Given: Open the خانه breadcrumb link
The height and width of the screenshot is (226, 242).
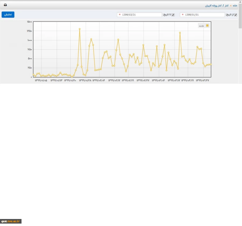Looking at the screenshot, I should click(235, 6).
